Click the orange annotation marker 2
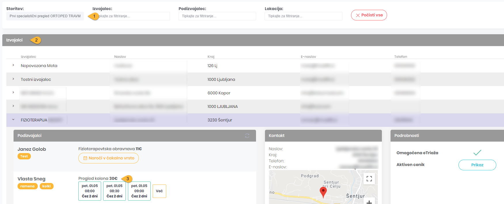 coord(36,40)
